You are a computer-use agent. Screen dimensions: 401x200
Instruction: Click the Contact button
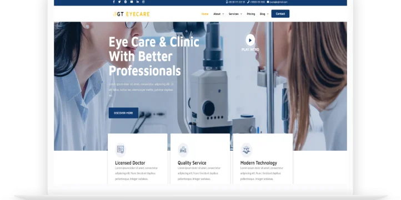click(x=280, y=14)
